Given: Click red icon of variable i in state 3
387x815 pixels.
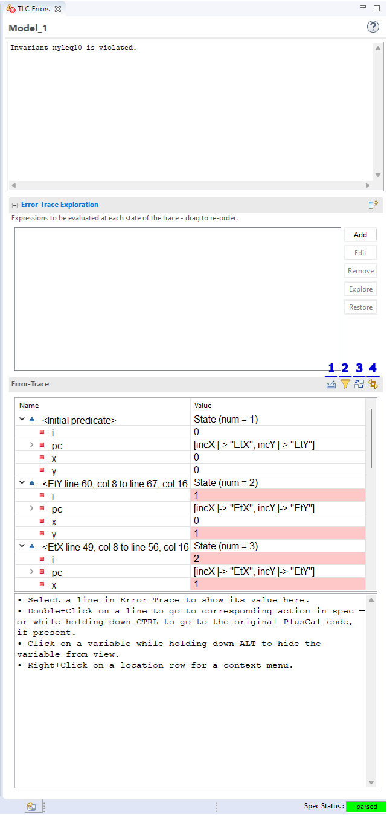Looking at the screenshot, I should [42, 559].
